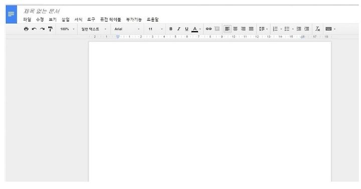
Task: Open the Input tools keyboard icon
Action: pyautogui.click(x=328, y=29)
